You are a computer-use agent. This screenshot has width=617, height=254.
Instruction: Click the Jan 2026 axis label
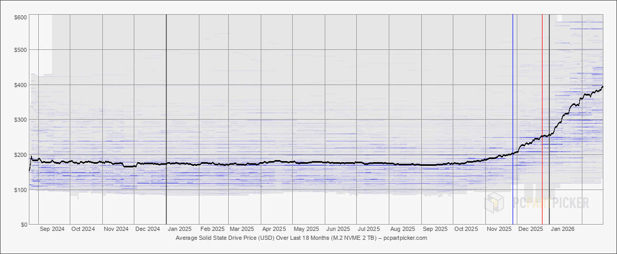[x=562, y=229]
